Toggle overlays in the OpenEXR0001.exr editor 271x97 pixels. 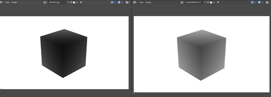click(x=259, y=2)
